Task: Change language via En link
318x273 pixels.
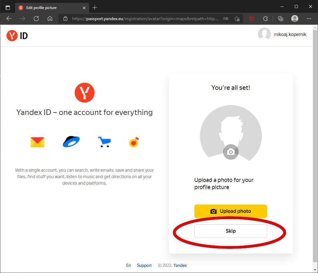Action: [x=128, y=265]
